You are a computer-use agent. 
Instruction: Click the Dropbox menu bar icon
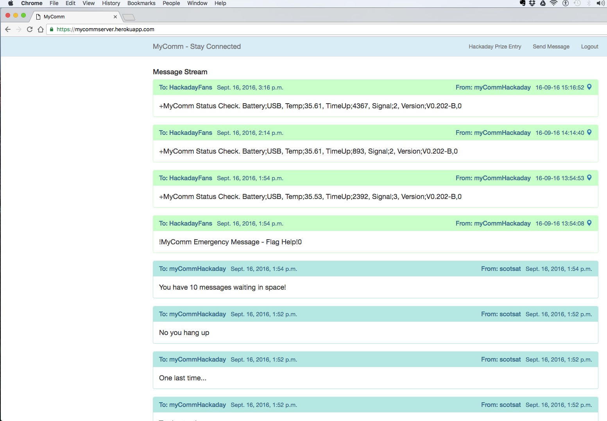(532, 3)
